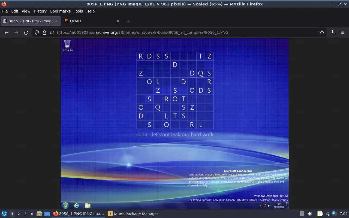Image resolution: width=349 pixels, height=218 pixels.
Task: Select the 8056_1.PNG image tab
Action: (x=31, y=21)
